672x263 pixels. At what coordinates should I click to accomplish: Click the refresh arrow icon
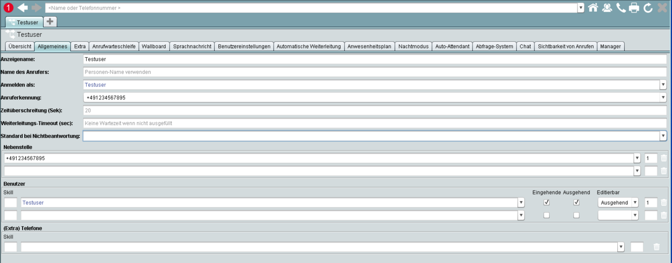pyautogui.click(x=648, y=8)
